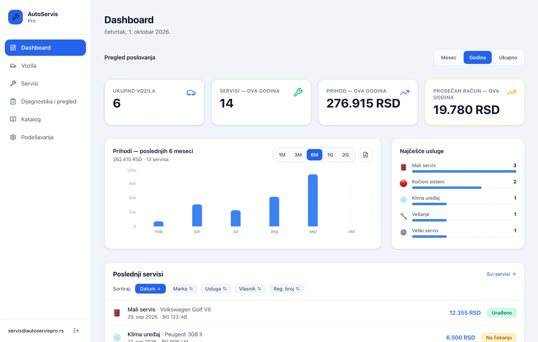Sort services by Datum
Screen dimensions: 538x342
(x=150, y=289)
